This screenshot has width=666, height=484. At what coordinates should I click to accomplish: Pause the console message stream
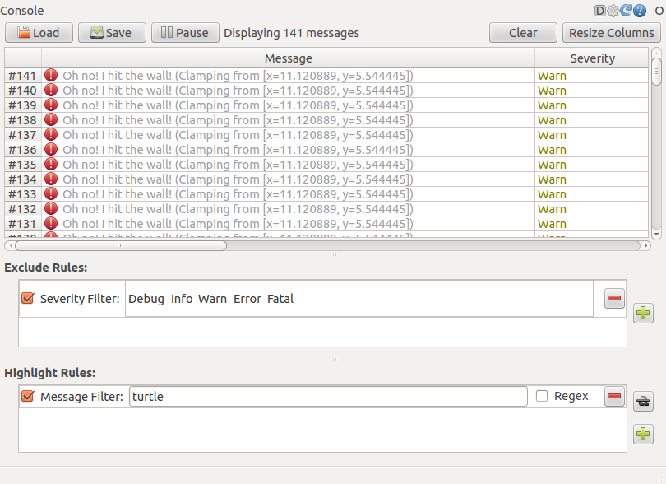coord(185,33)
